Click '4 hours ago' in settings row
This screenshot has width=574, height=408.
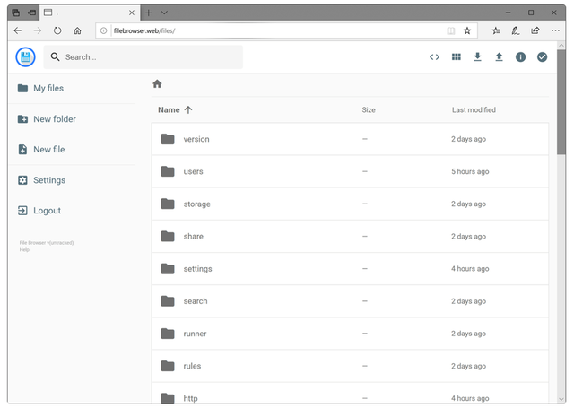tap(470, 269)
